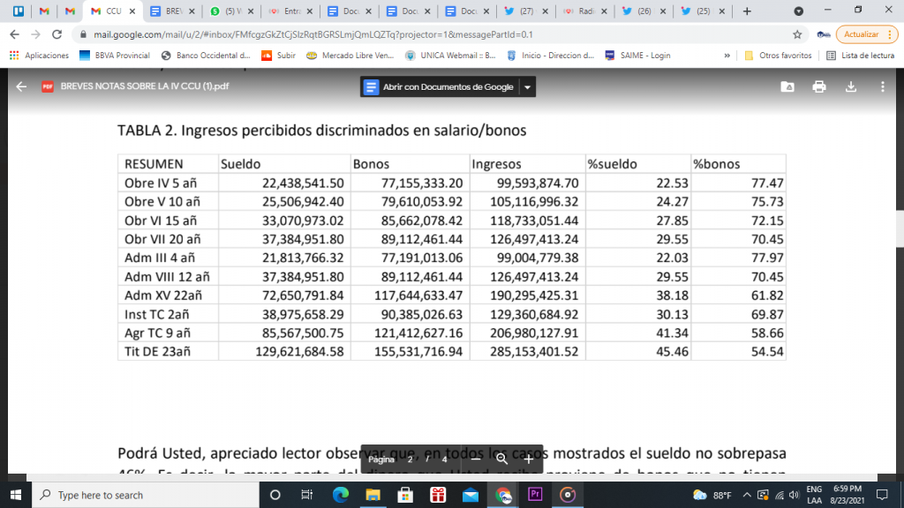
Task: Zoom out using the minus button
Action: click(x=475, y=459)
